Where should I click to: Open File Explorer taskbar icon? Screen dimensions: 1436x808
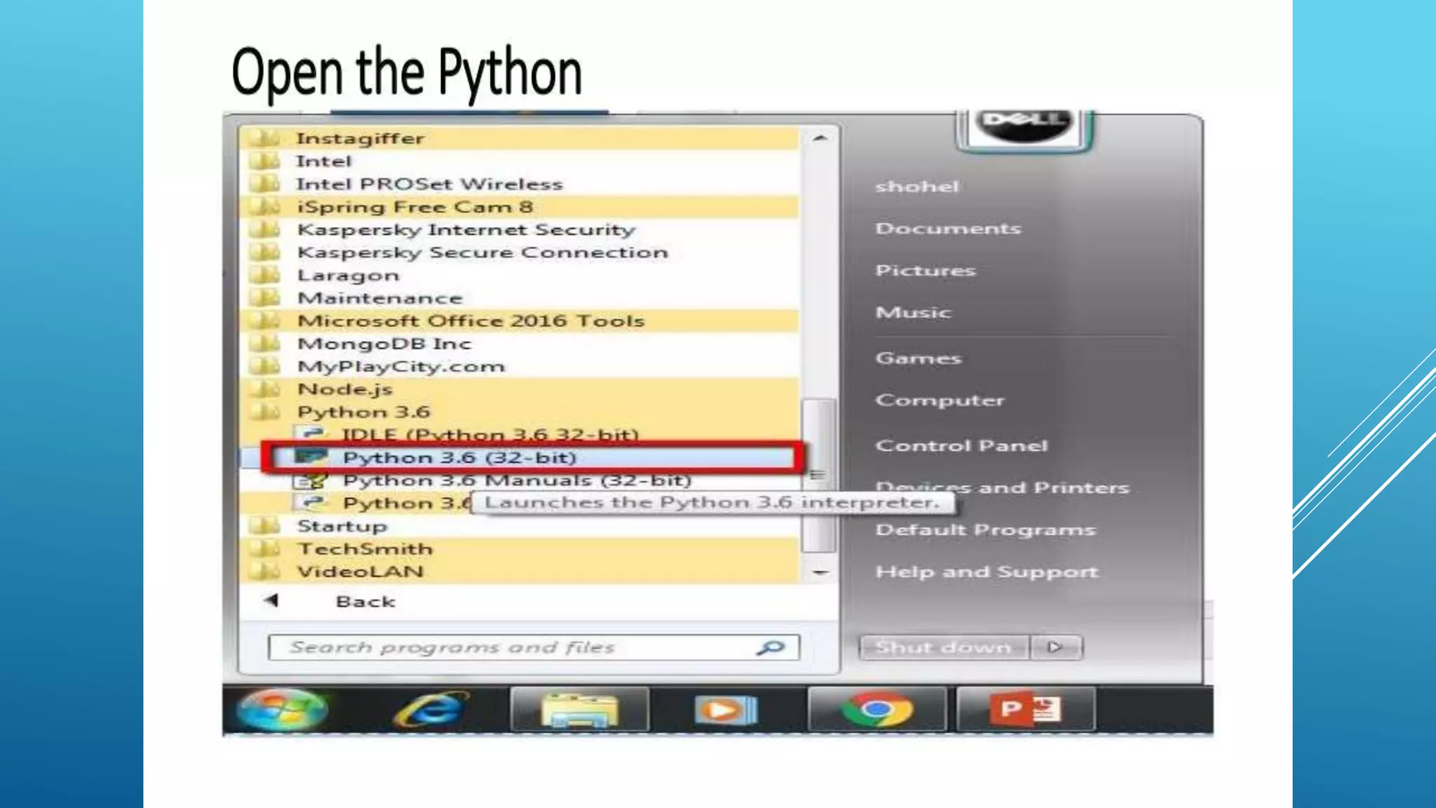(579, 710)
